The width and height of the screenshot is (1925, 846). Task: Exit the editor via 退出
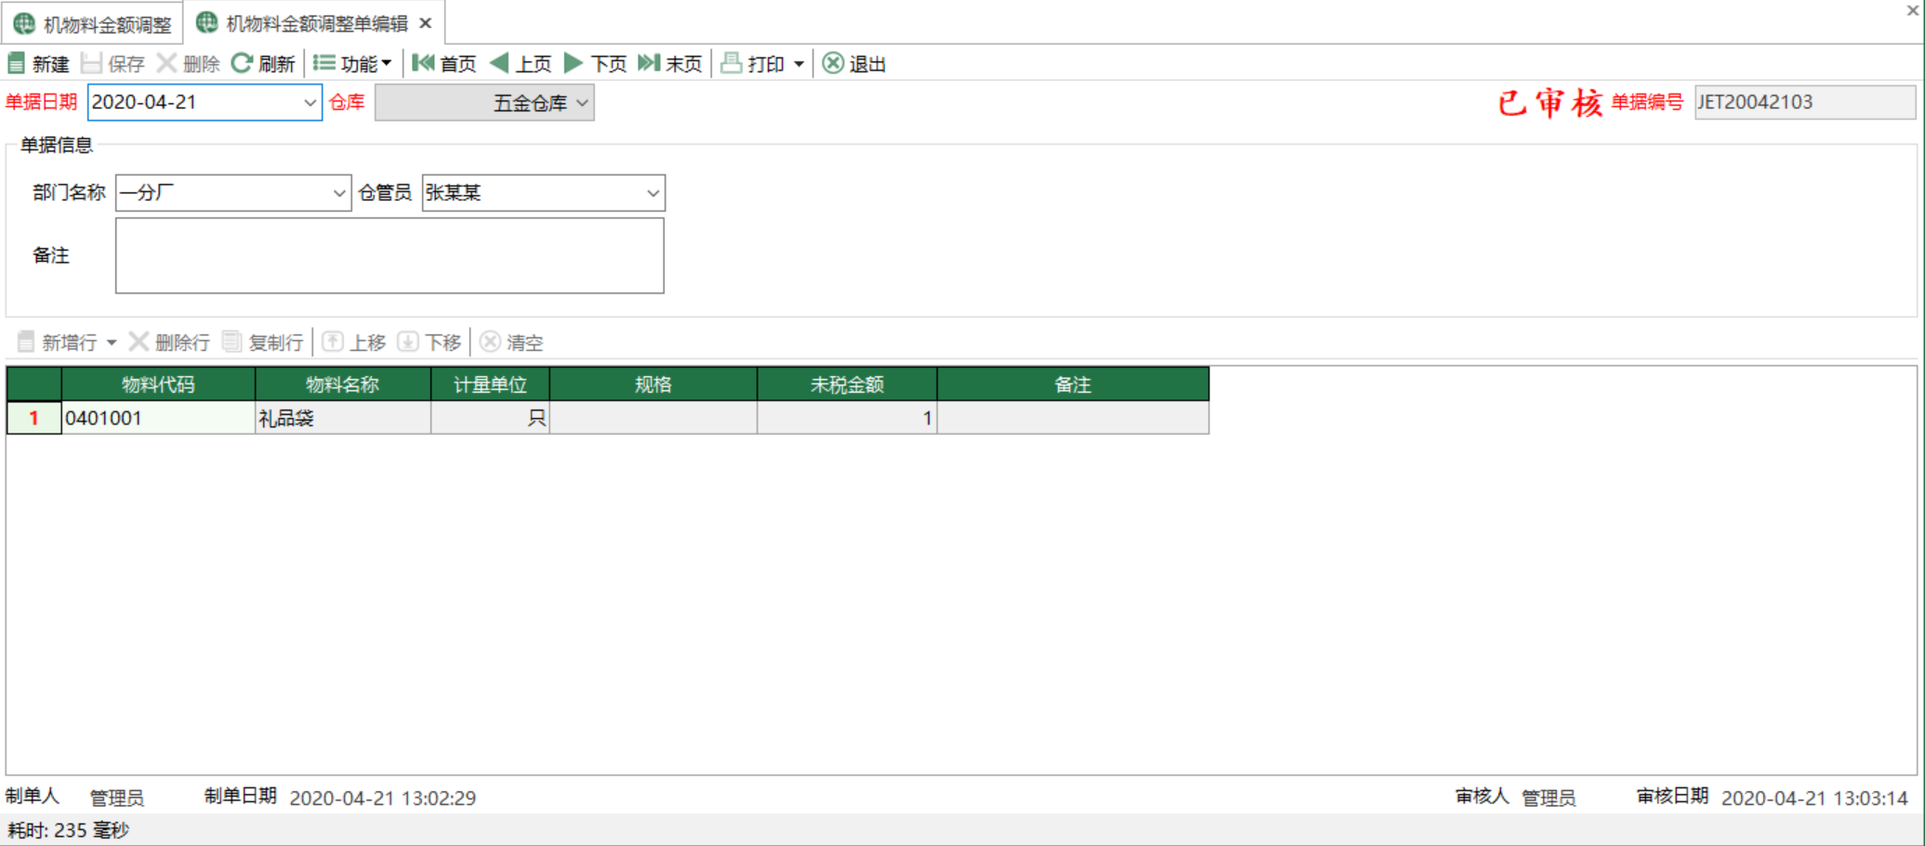pos(854,63)
